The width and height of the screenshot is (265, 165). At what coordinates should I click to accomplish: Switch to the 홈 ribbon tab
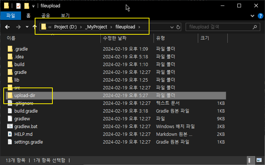click(28, 16)
